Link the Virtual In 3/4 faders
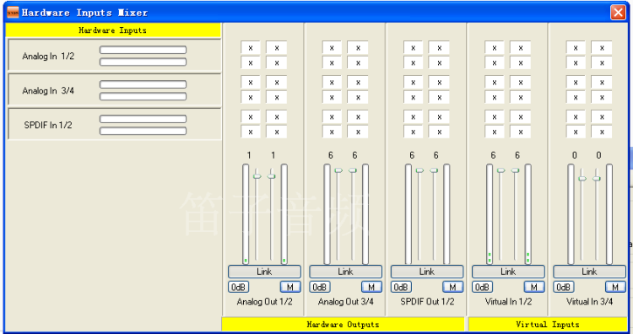This screenshot has width=633, height=334. coord(589,272)
